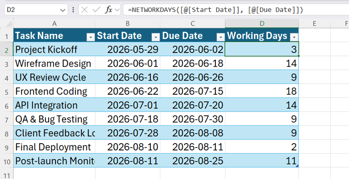The height and width of the screenshot is (179, 349).
Task: Select the API Integration cell
Action: pos(55,105)
